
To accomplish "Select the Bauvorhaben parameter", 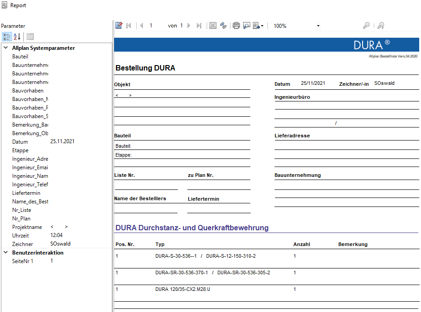I will [57, 90].
